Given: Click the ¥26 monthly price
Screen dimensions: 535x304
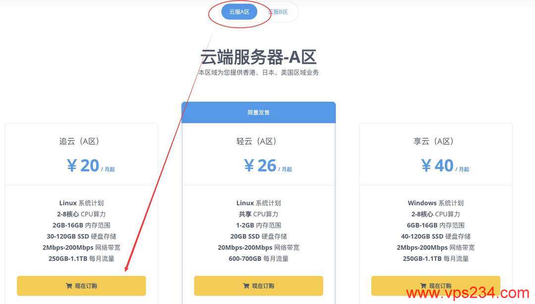Looking at the screenshot, I should 268,166.
